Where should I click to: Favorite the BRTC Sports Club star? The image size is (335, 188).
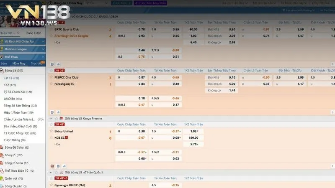(52, 30)
